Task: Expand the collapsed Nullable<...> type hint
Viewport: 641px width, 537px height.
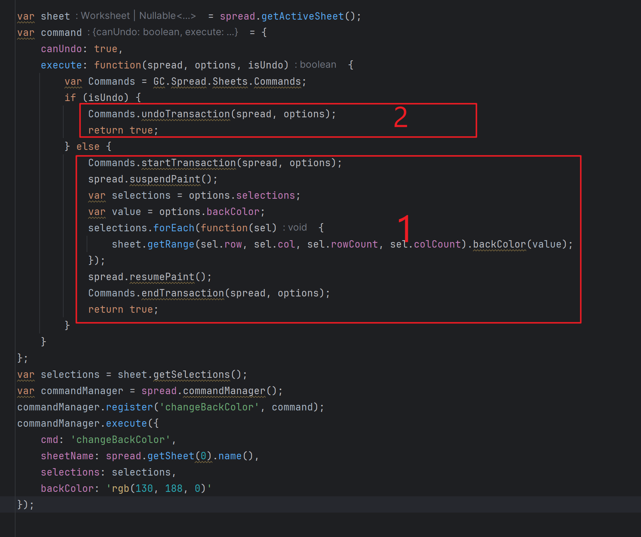Action: pos(167,16)
